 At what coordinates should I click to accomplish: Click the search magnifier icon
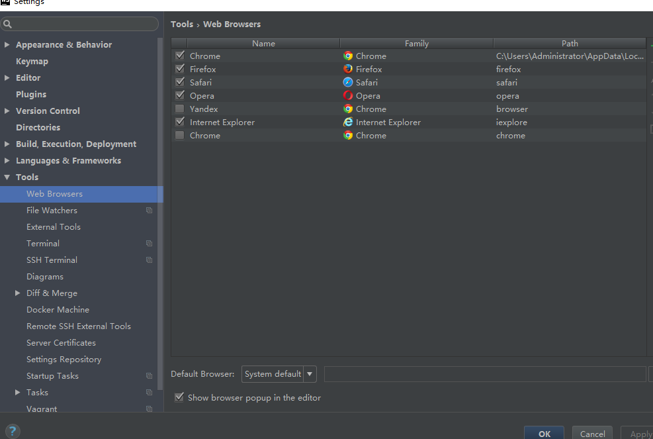pyautogui.click(x=7, y=24)
